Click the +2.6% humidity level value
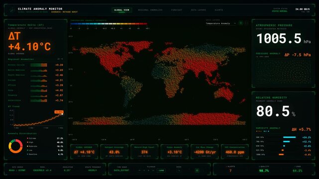 pyautogui.click(x=307, y=146)
